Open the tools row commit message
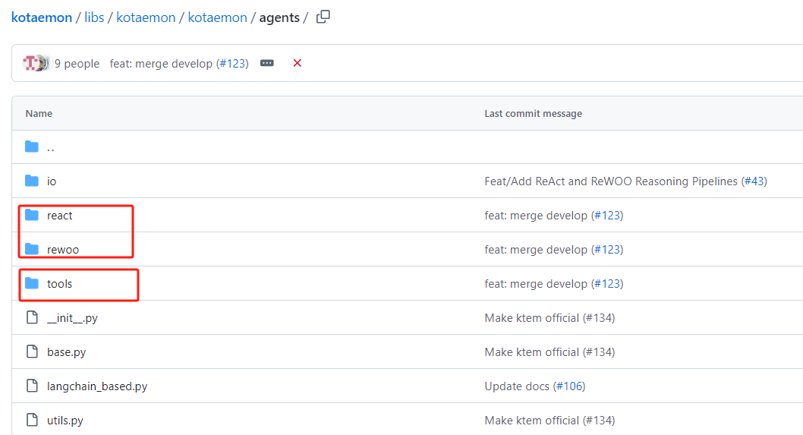Viewport: 803px width, 435px height. click(x=536, y=284)
